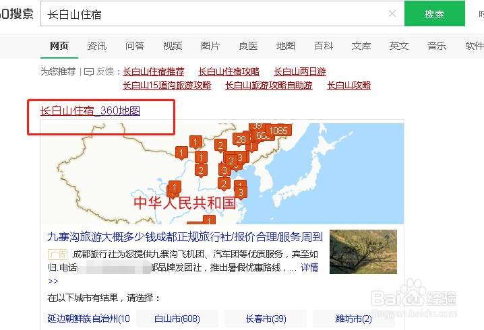Switch to the 良医 tab

[248, 46]
